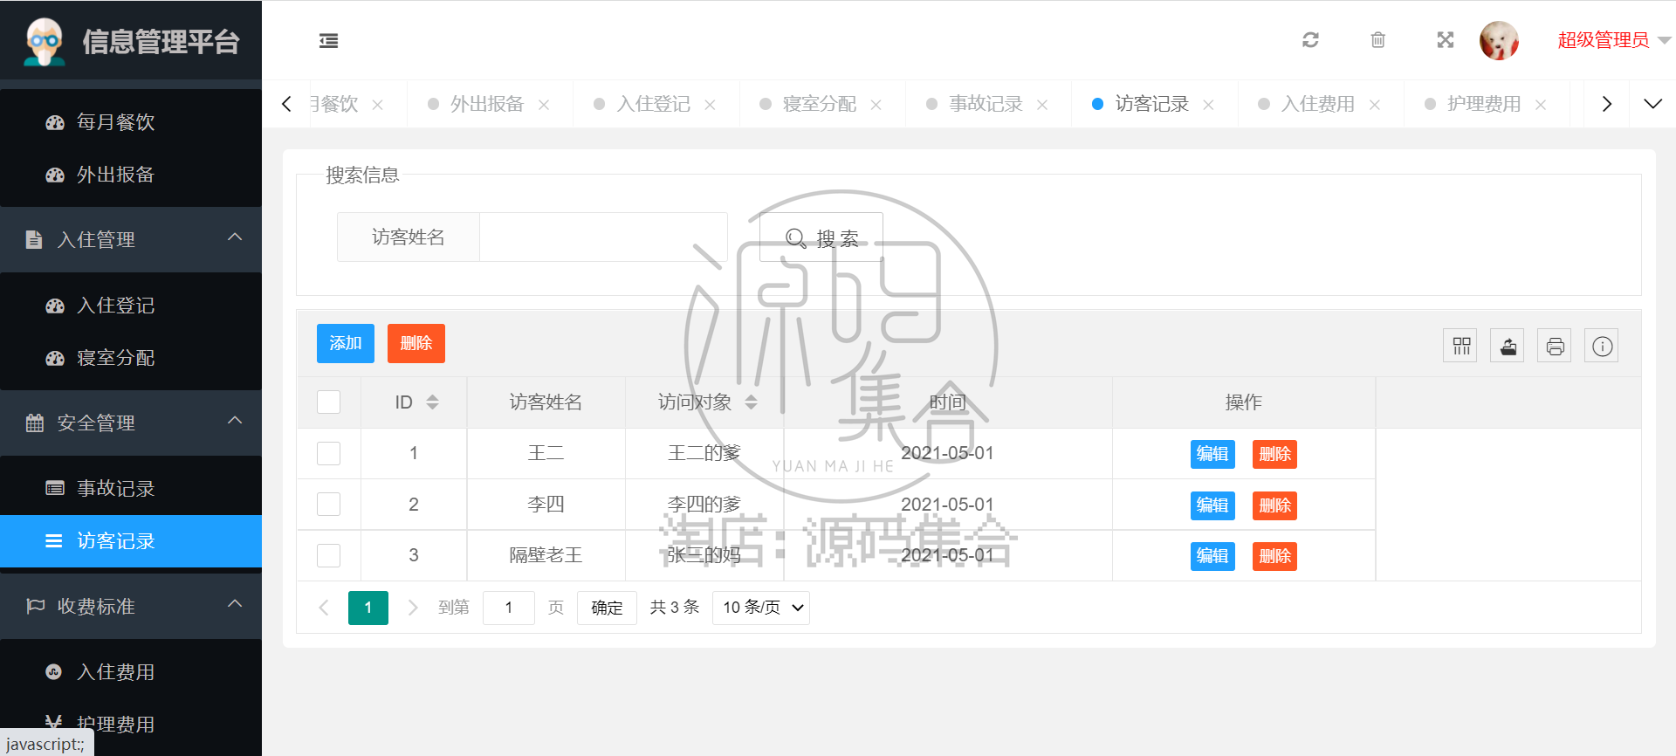Viewport: 1676px width, 756px height.
Task: Click the jump-to page number field
Action: 509,608
